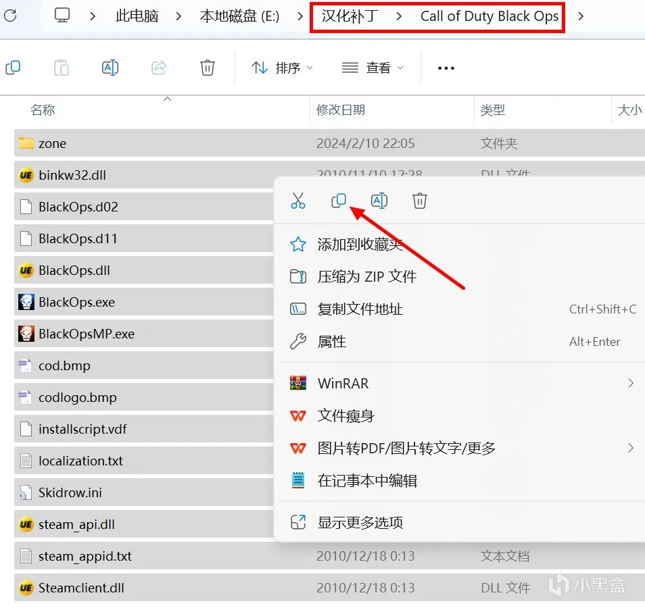
Task: Open the 排序 sort dropdown
Action: pos(282,68)
